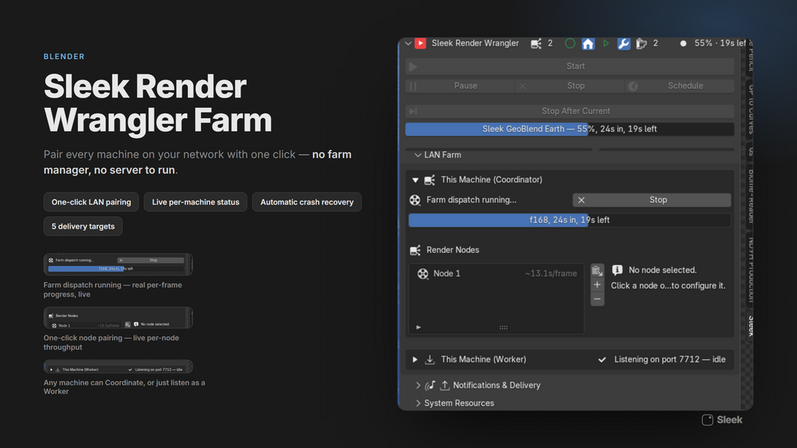
Task: Add a render node with plus button
Action: click(597, 285)
